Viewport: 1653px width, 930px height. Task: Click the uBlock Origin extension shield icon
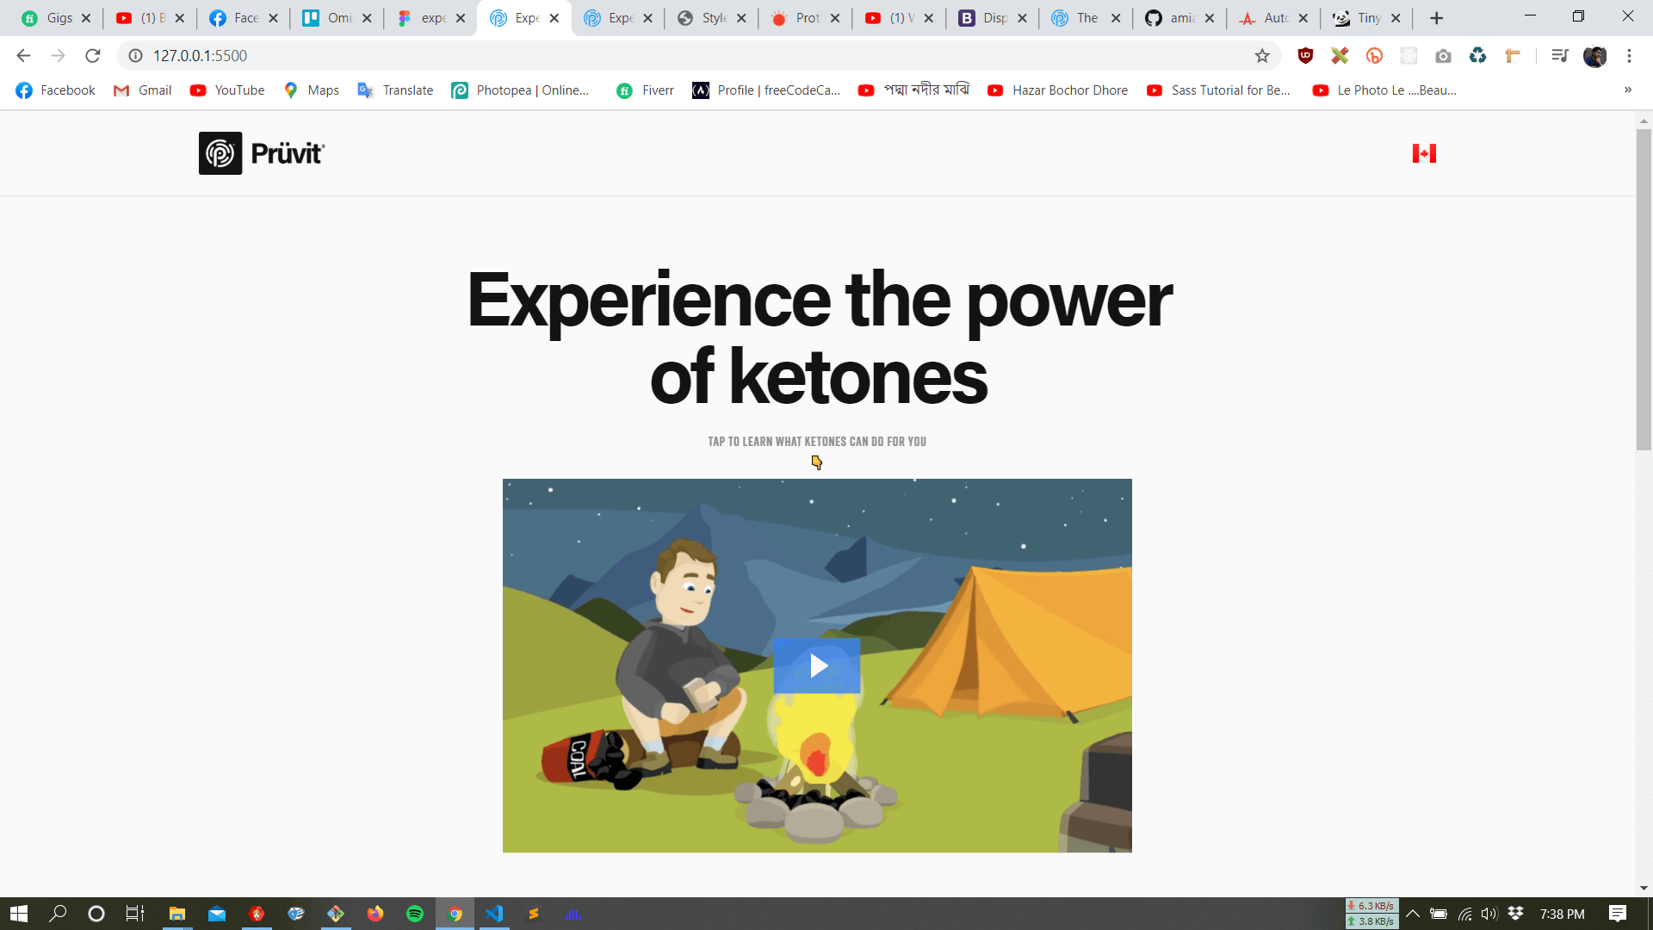[x=1305, y=55]
